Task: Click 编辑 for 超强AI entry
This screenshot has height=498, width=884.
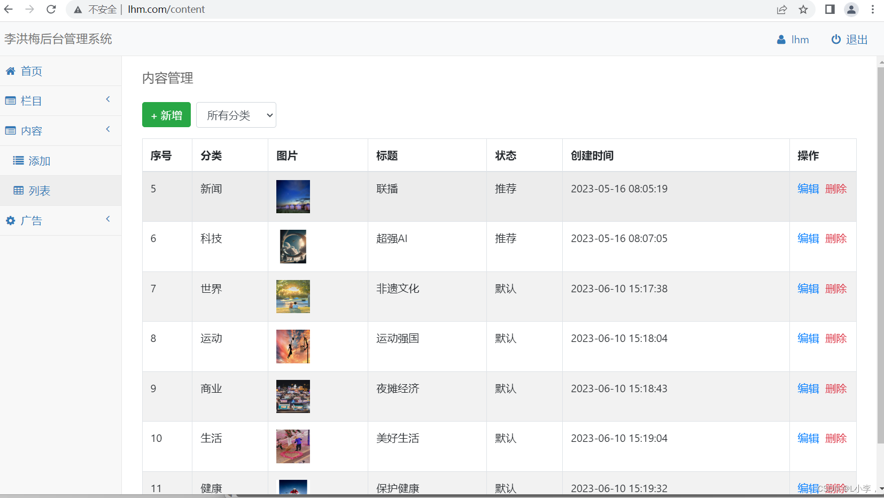Action: coord(808,238)
